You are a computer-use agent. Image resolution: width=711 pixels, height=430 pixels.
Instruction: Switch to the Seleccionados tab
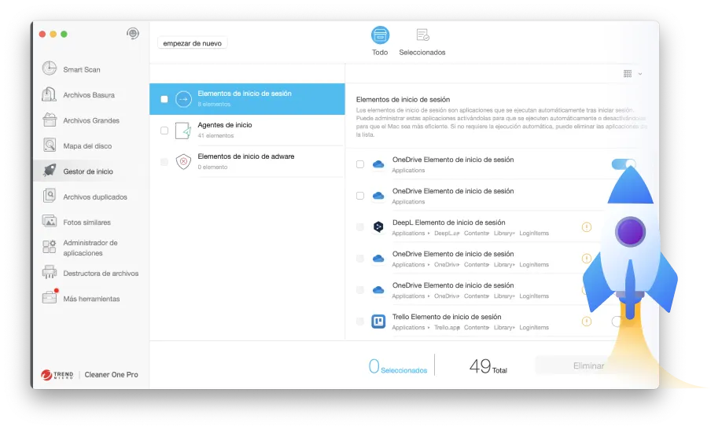point(422,41)
